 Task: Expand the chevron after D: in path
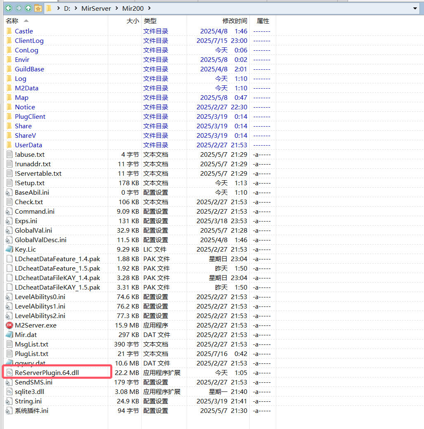coord(76,8)
